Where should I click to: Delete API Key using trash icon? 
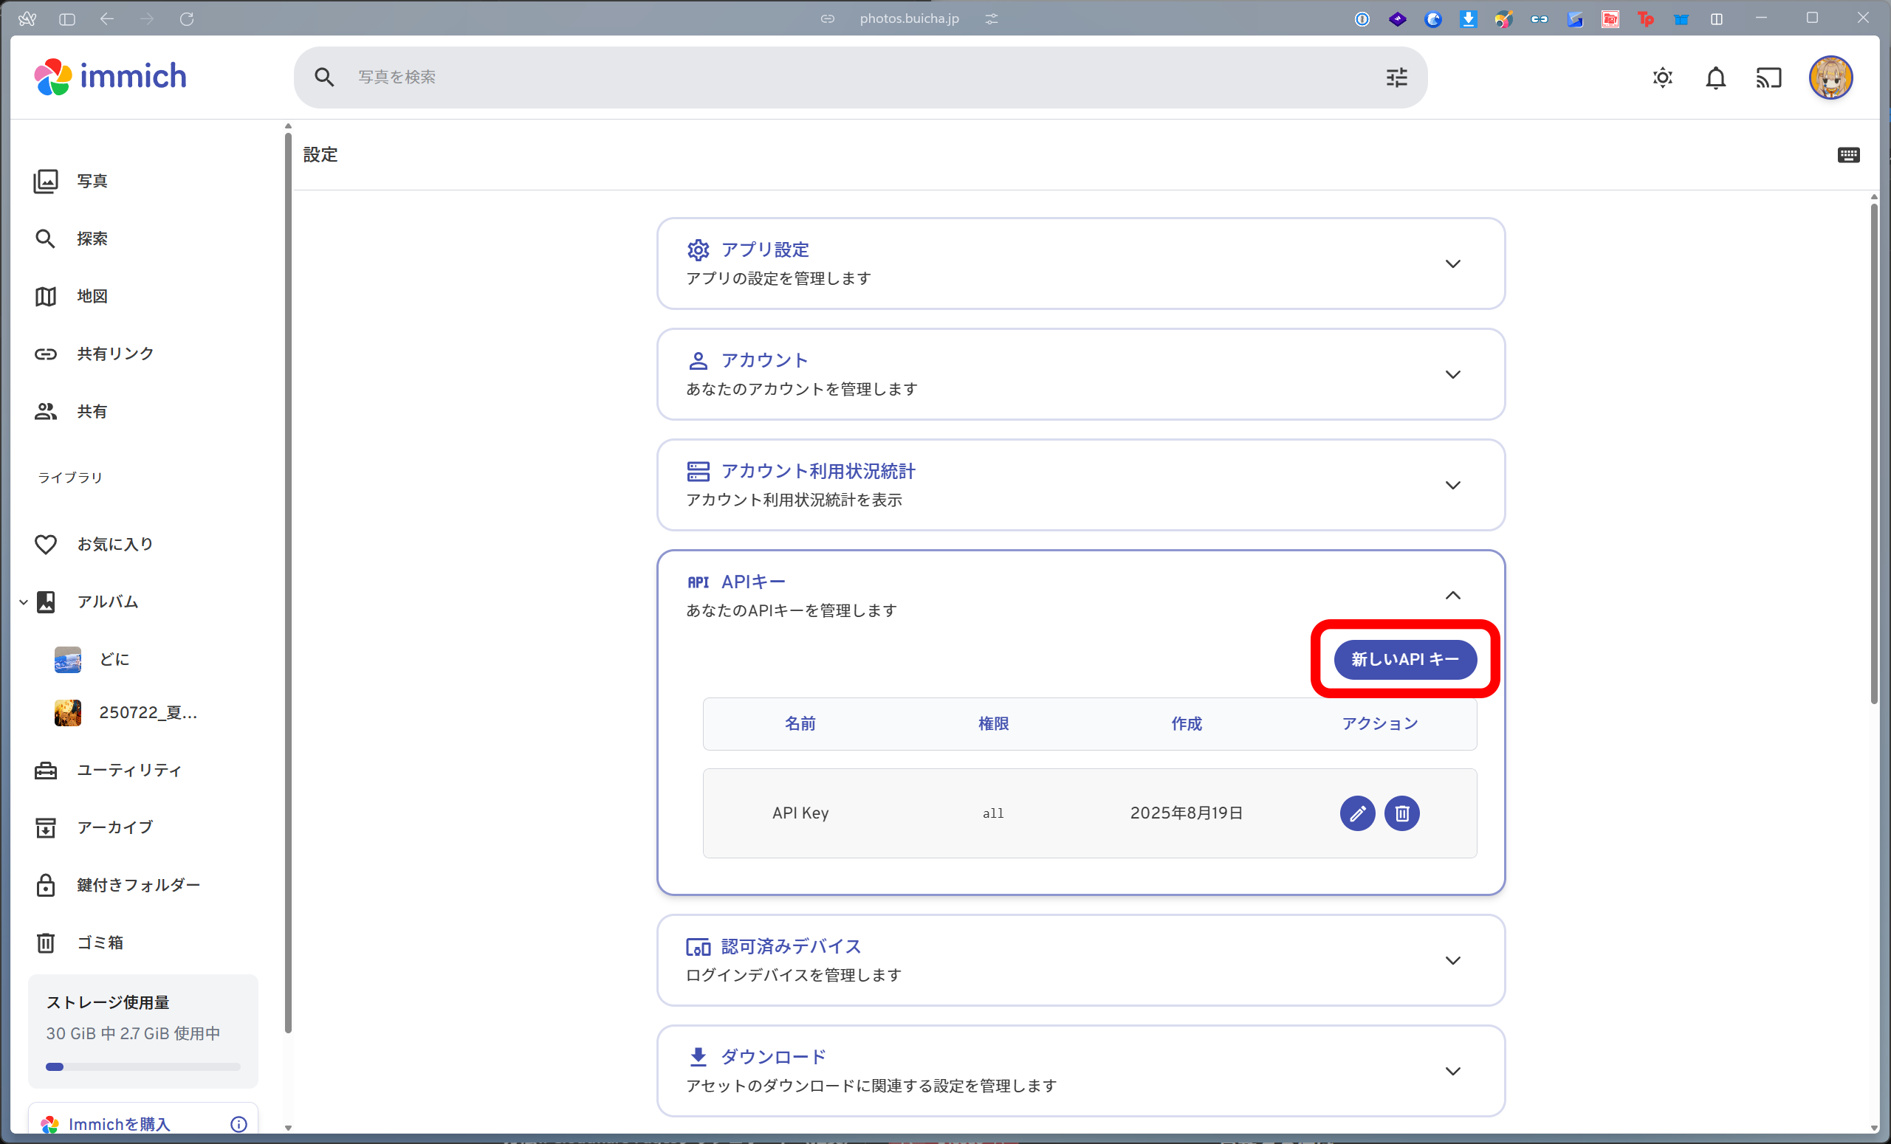1401,813
